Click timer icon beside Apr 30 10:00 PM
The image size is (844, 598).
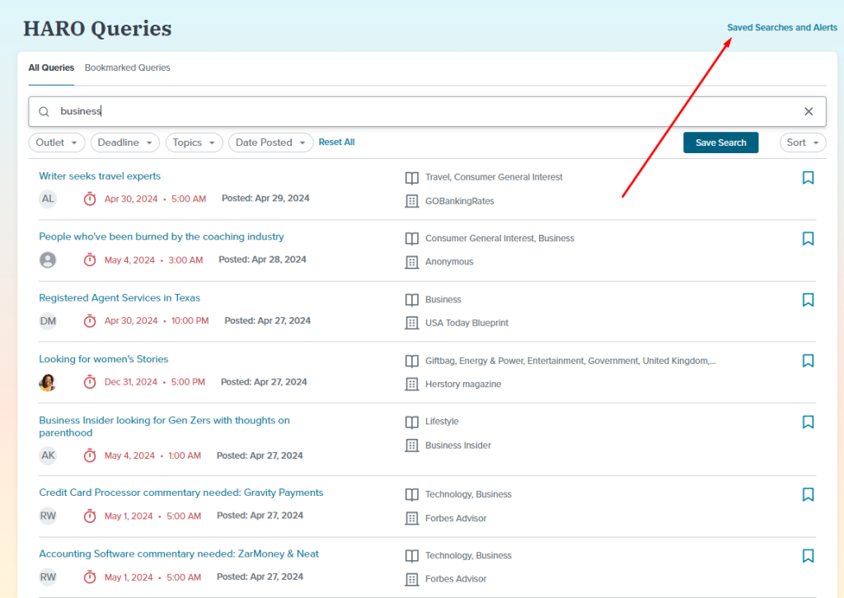(x=89, y=321)
